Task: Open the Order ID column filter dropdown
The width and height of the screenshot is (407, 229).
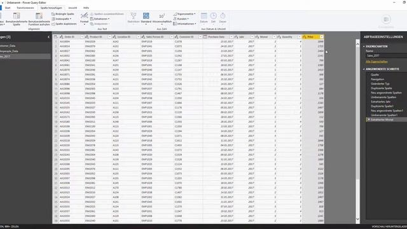Action: pos(82,37)
